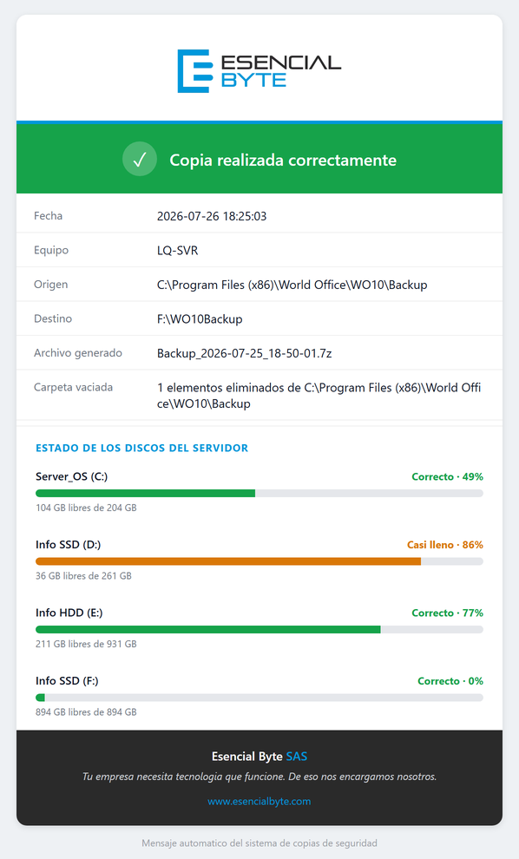This screenshot has width=519, height=859.
Task: Click 'ESTADO DE LOS DISCOS DEL SERVIDOR' heading
Action: [142, 448]
